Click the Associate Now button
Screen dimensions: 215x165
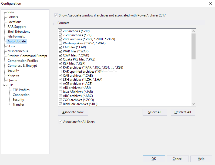73,112
